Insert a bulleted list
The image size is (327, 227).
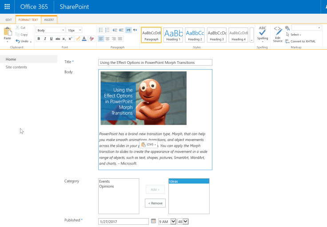click(x=101, y=30)
